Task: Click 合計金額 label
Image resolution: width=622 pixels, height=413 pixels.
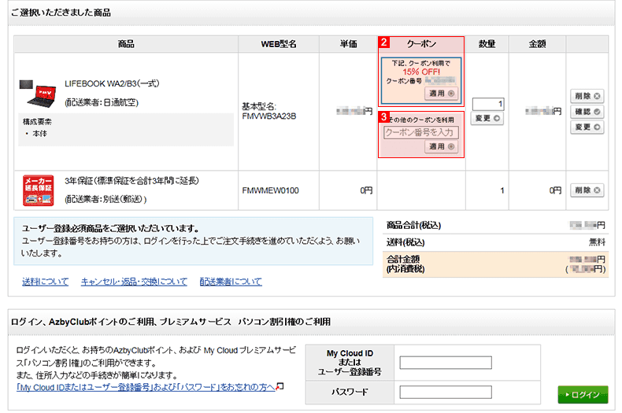Action: coord(403,260)
